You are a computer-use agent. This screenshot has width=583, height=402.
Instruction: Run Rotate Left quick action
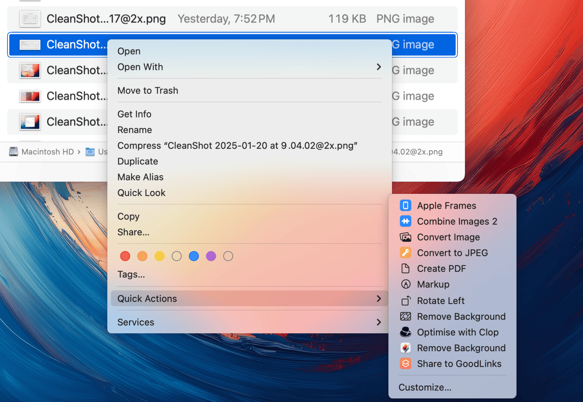(452, 301)
